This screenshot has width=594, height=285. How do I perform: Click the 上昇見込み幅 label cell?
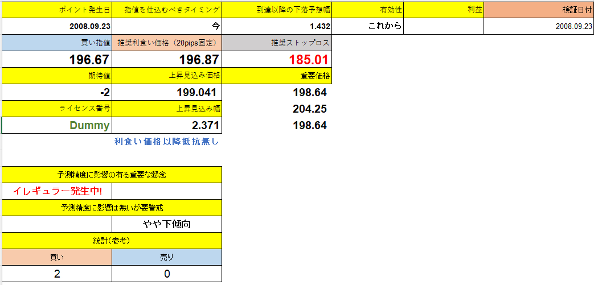167,109
